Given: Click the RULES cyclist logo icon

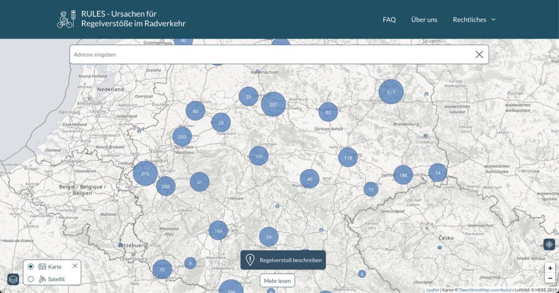Looking at the screenshot, I should click(67, 19).
